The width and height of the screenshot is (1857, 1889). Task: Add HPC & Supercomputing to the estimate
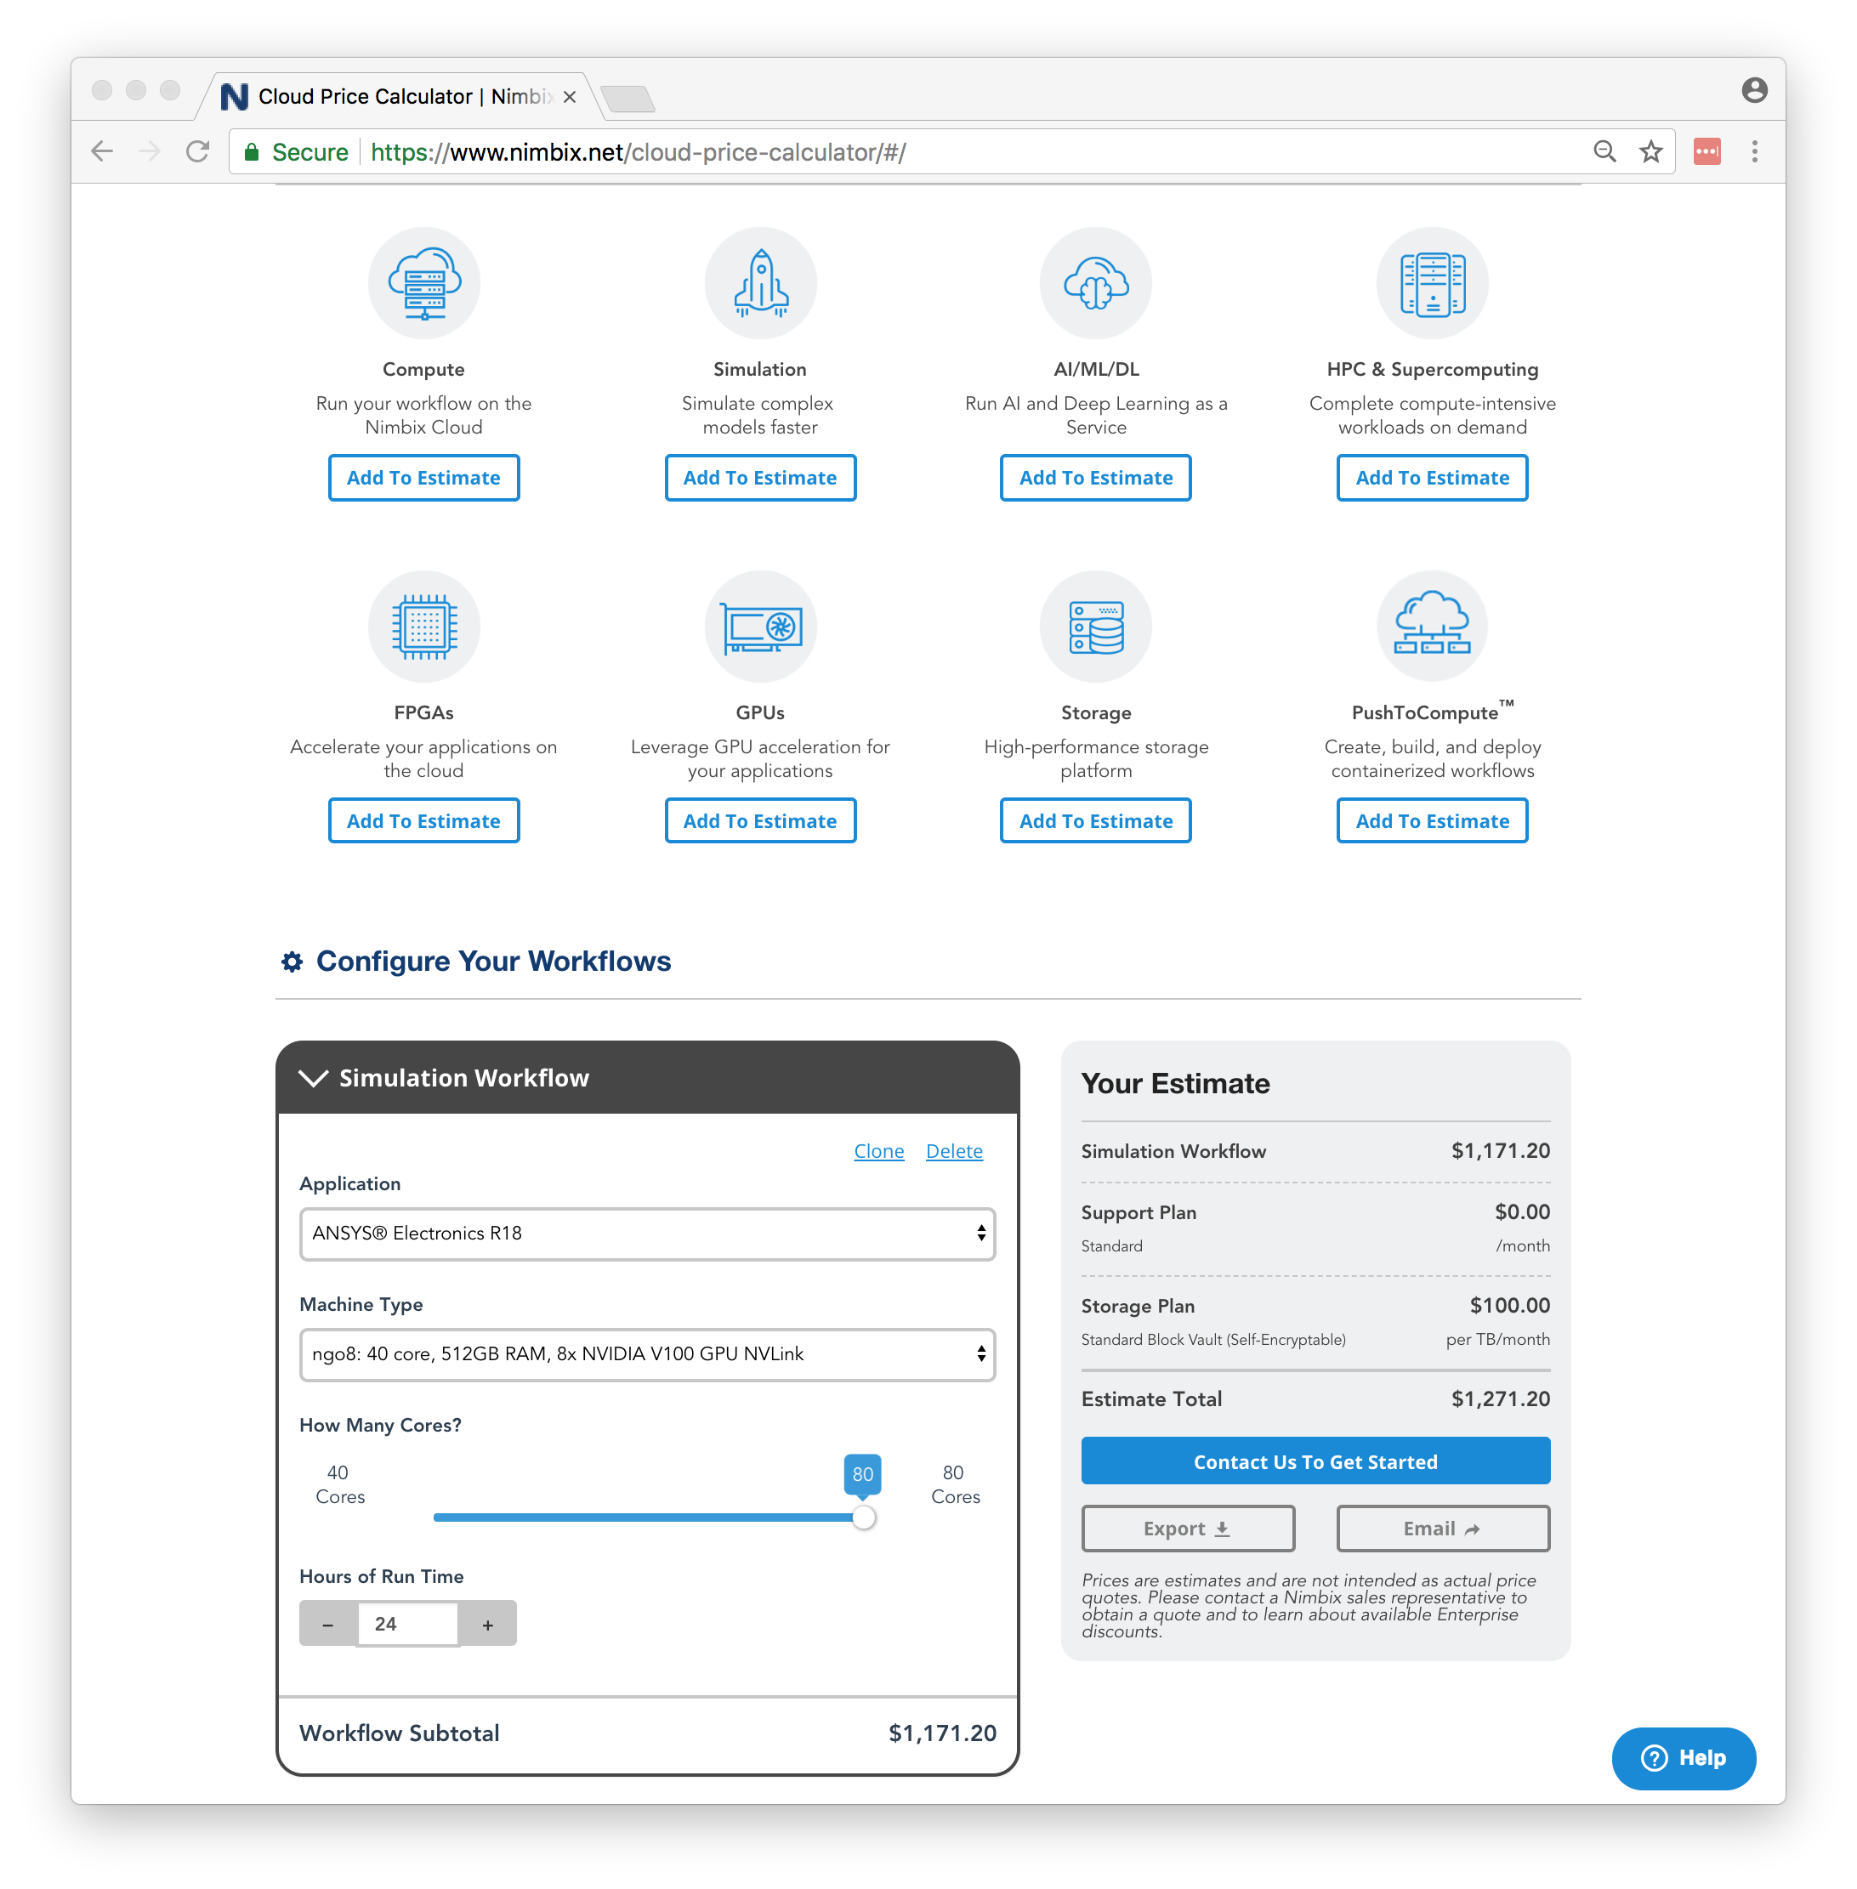[1432, 478]
